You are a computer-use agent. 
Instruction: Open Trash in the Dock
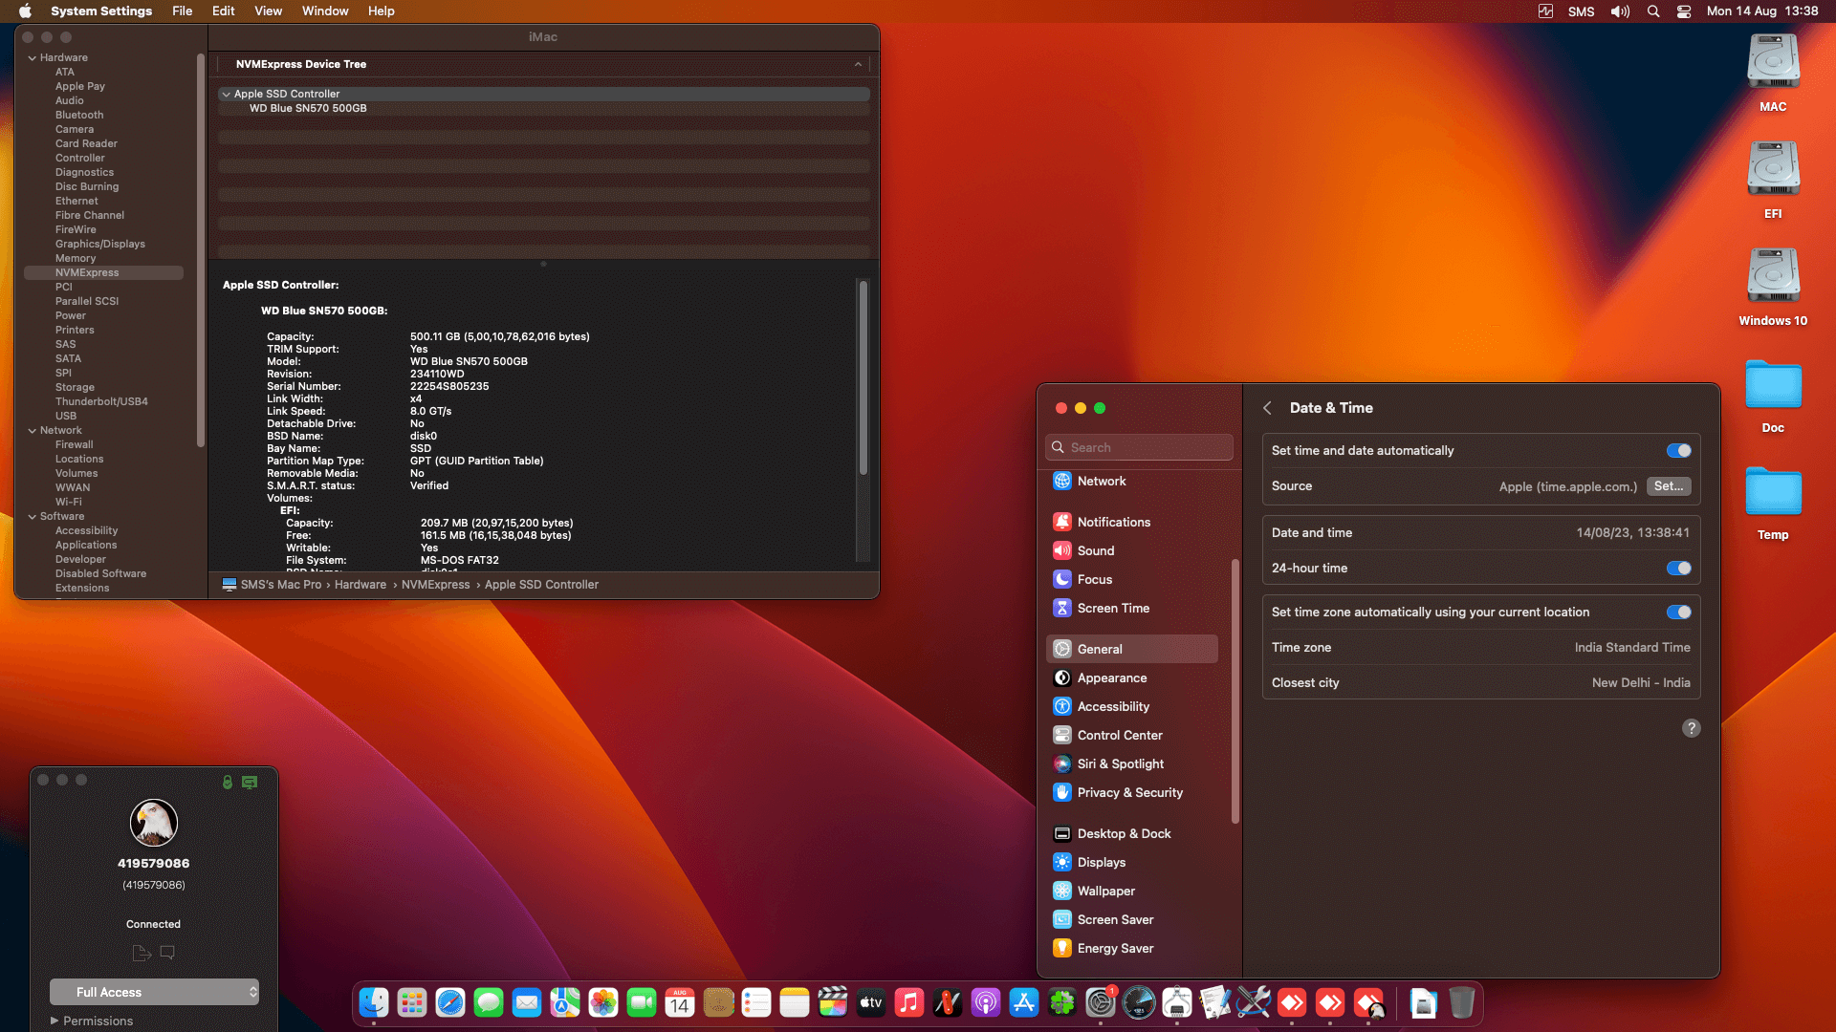[1461, 1002]
